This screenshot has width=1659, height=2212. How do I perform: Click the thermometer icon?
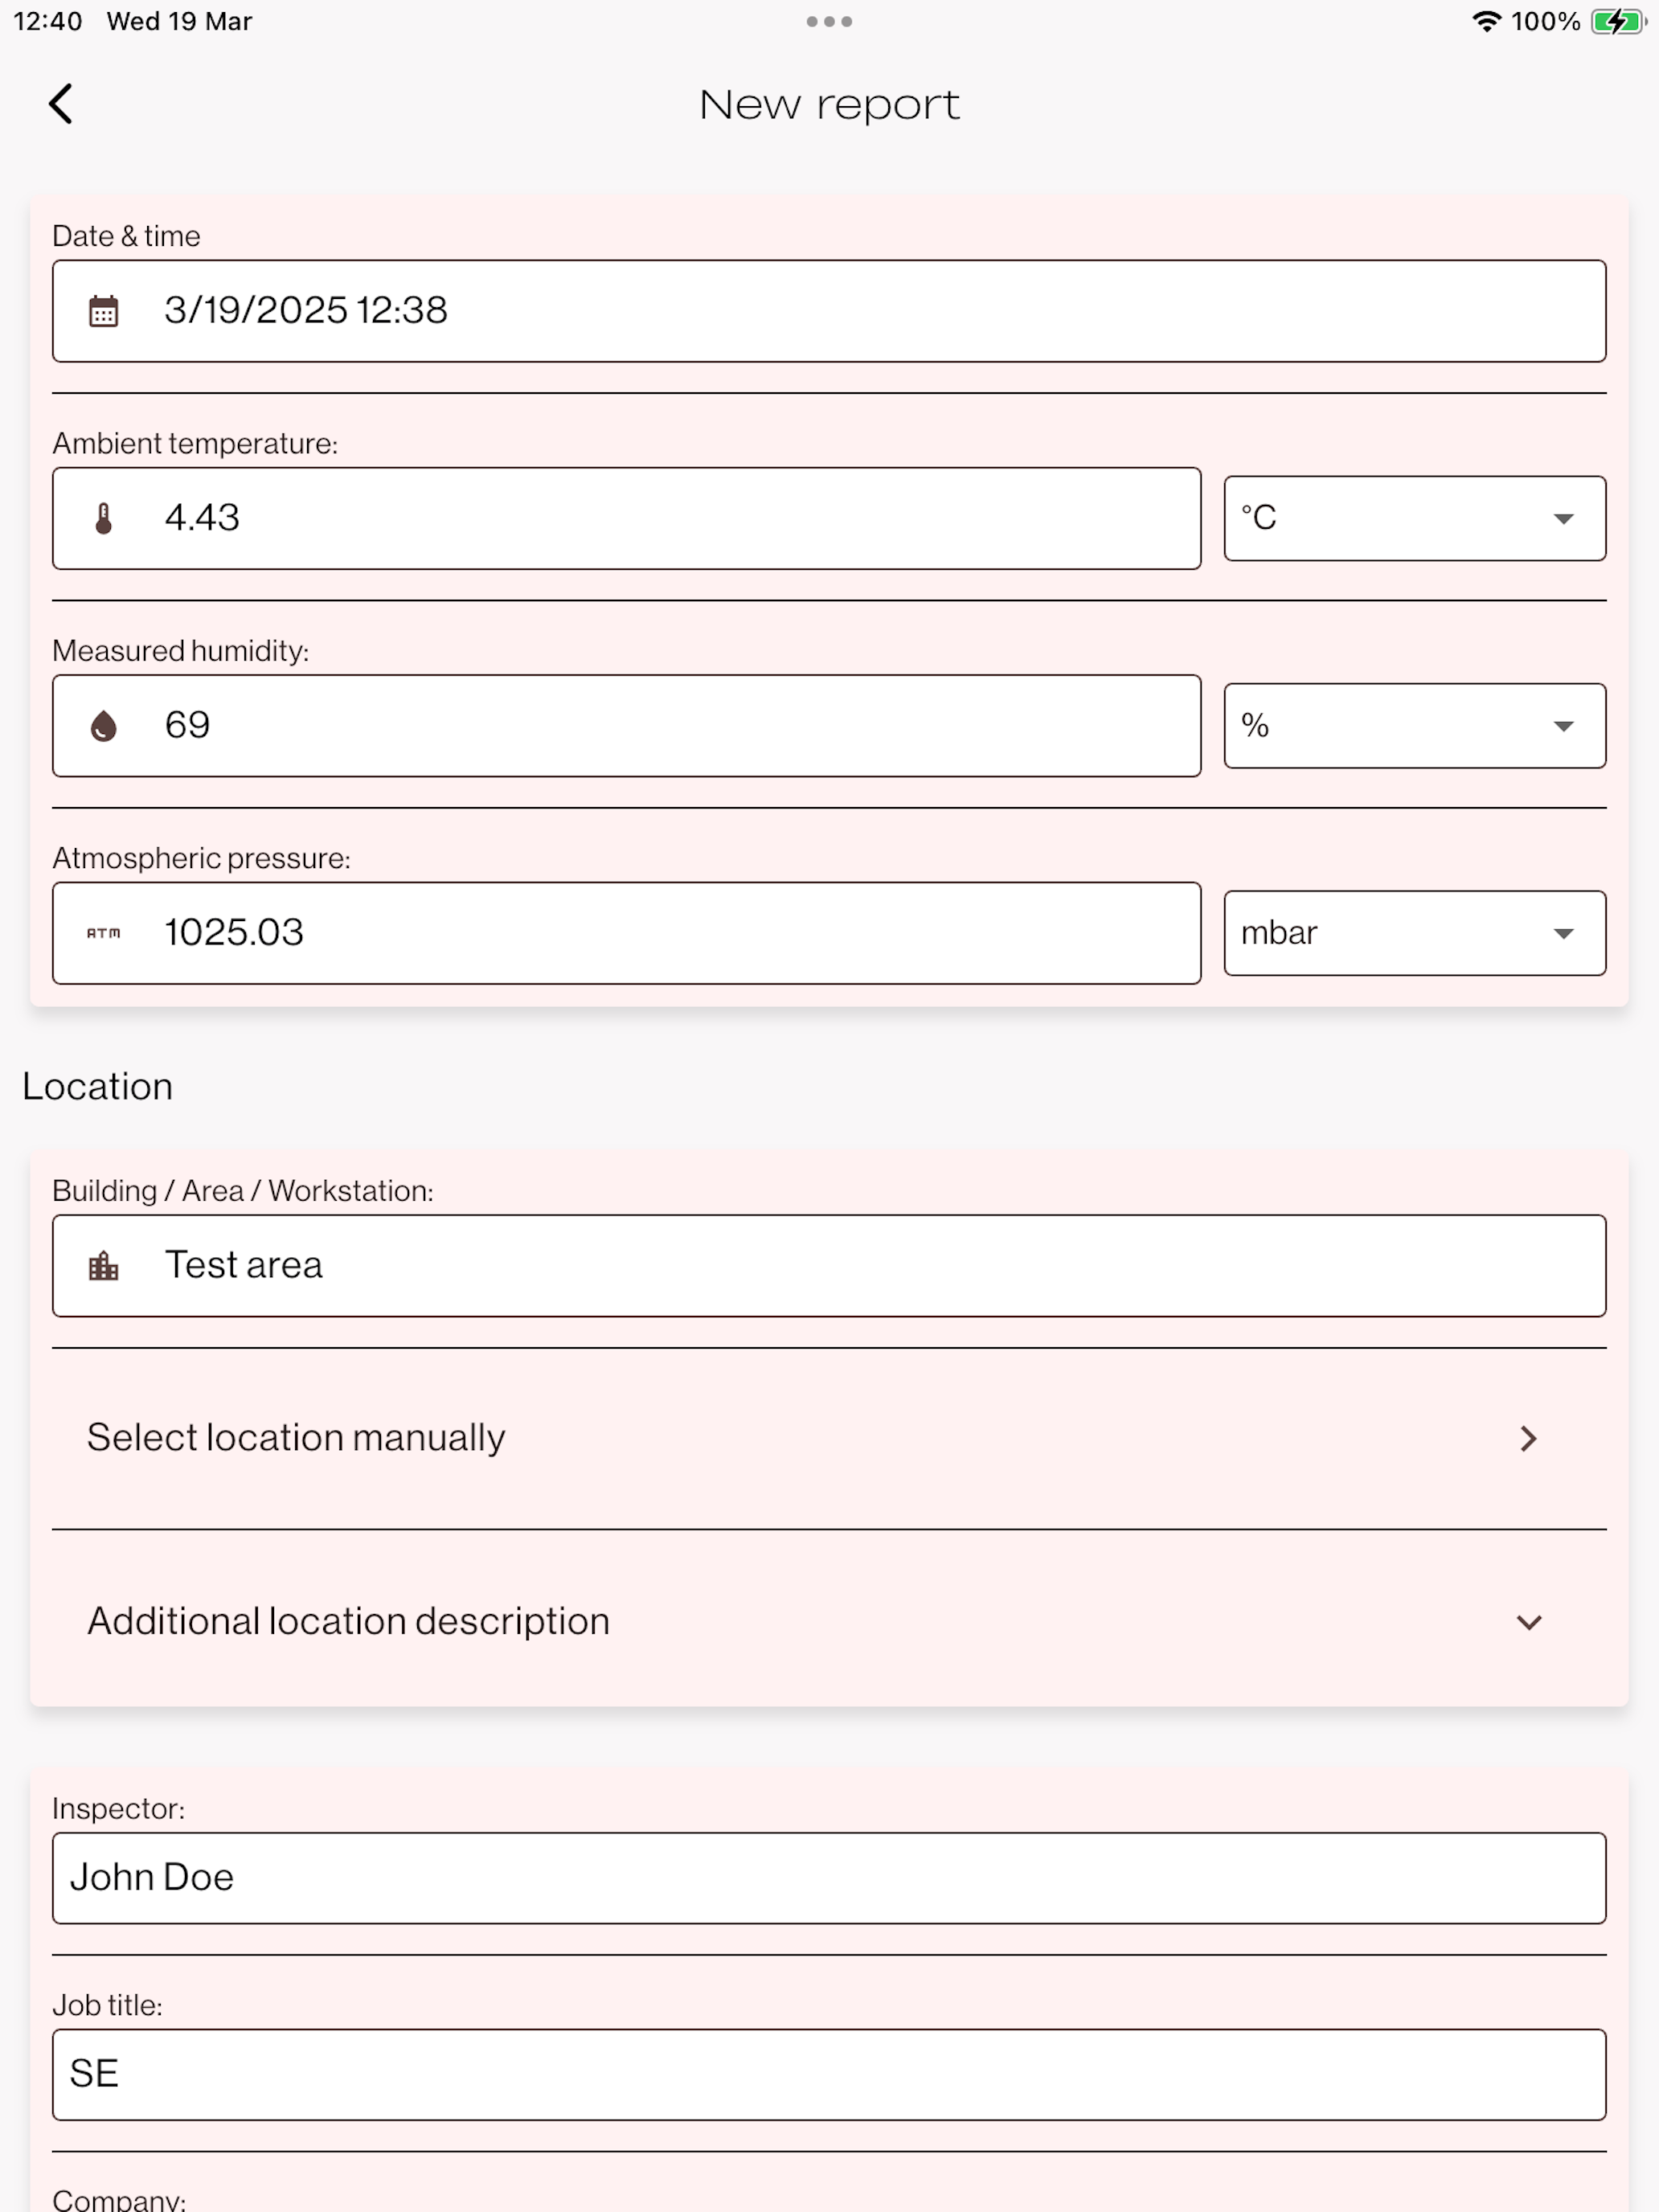click(x=104, y=518)
